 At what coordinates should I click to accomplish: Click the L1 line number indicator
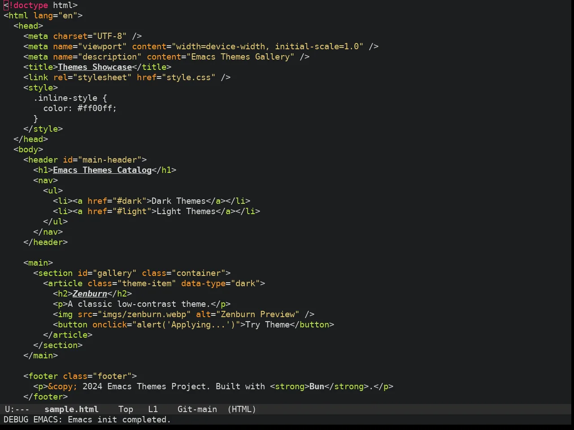point(153,409)
